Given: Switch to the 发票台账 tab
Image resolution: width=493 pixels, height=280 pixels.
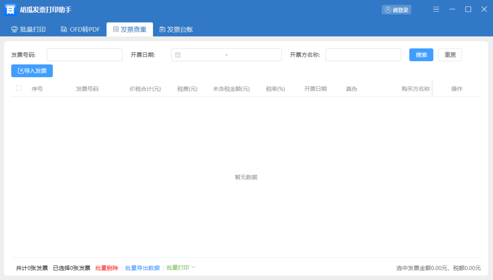Looking at the screenshot, I should (176, 29).
